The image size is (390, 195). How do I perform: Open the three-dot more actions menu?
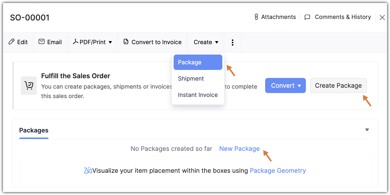232,42
